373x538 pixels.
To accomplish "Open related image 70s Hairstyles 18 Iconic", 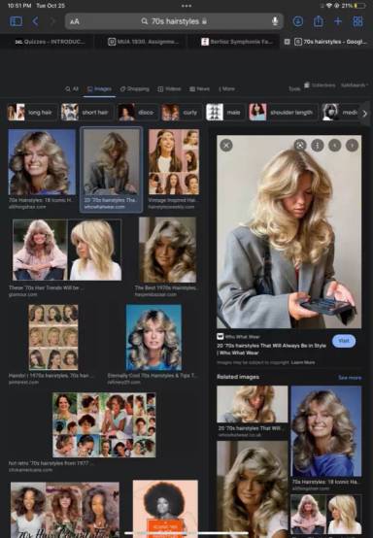I will pyautogui.click(x=326, y=431).
